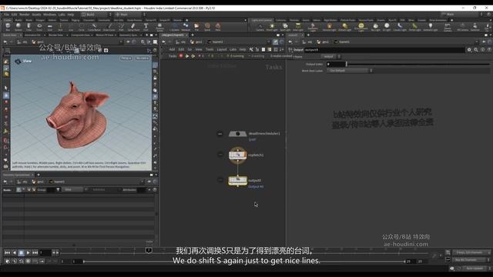Add a Spot Light from the shelf
Viewport: 493px width, 277px height.
[x=285, y=27]
